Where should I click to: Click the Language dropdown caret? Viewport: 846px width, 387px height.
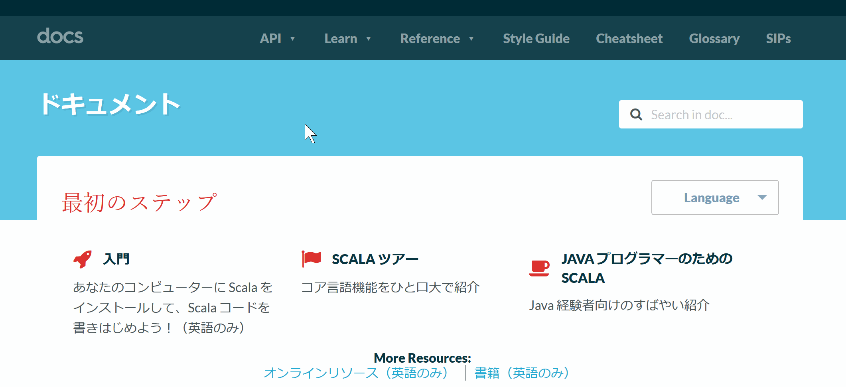(762, 197)
